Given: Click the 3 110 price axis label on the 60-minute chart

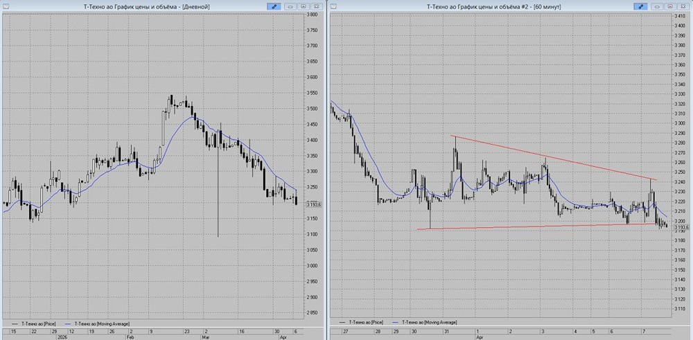Looking at the screenshot, I should coord(679,309).
